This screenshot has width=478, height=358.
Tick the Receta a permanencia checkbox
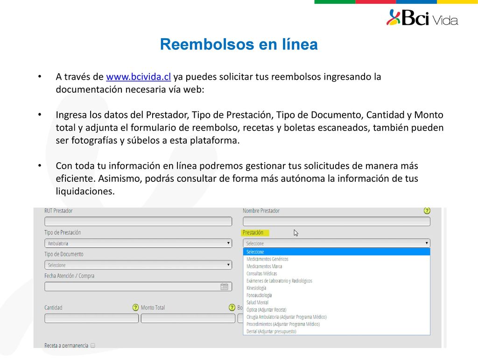(93, 345)
